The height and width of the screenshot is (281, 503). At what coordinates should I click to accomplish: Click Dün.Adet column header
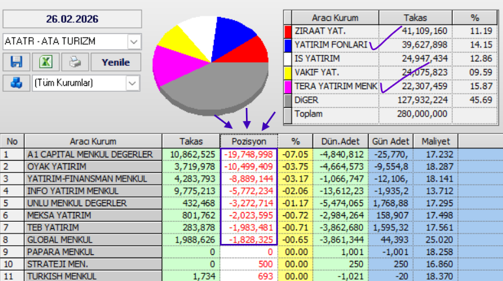[x=341, y=141]
